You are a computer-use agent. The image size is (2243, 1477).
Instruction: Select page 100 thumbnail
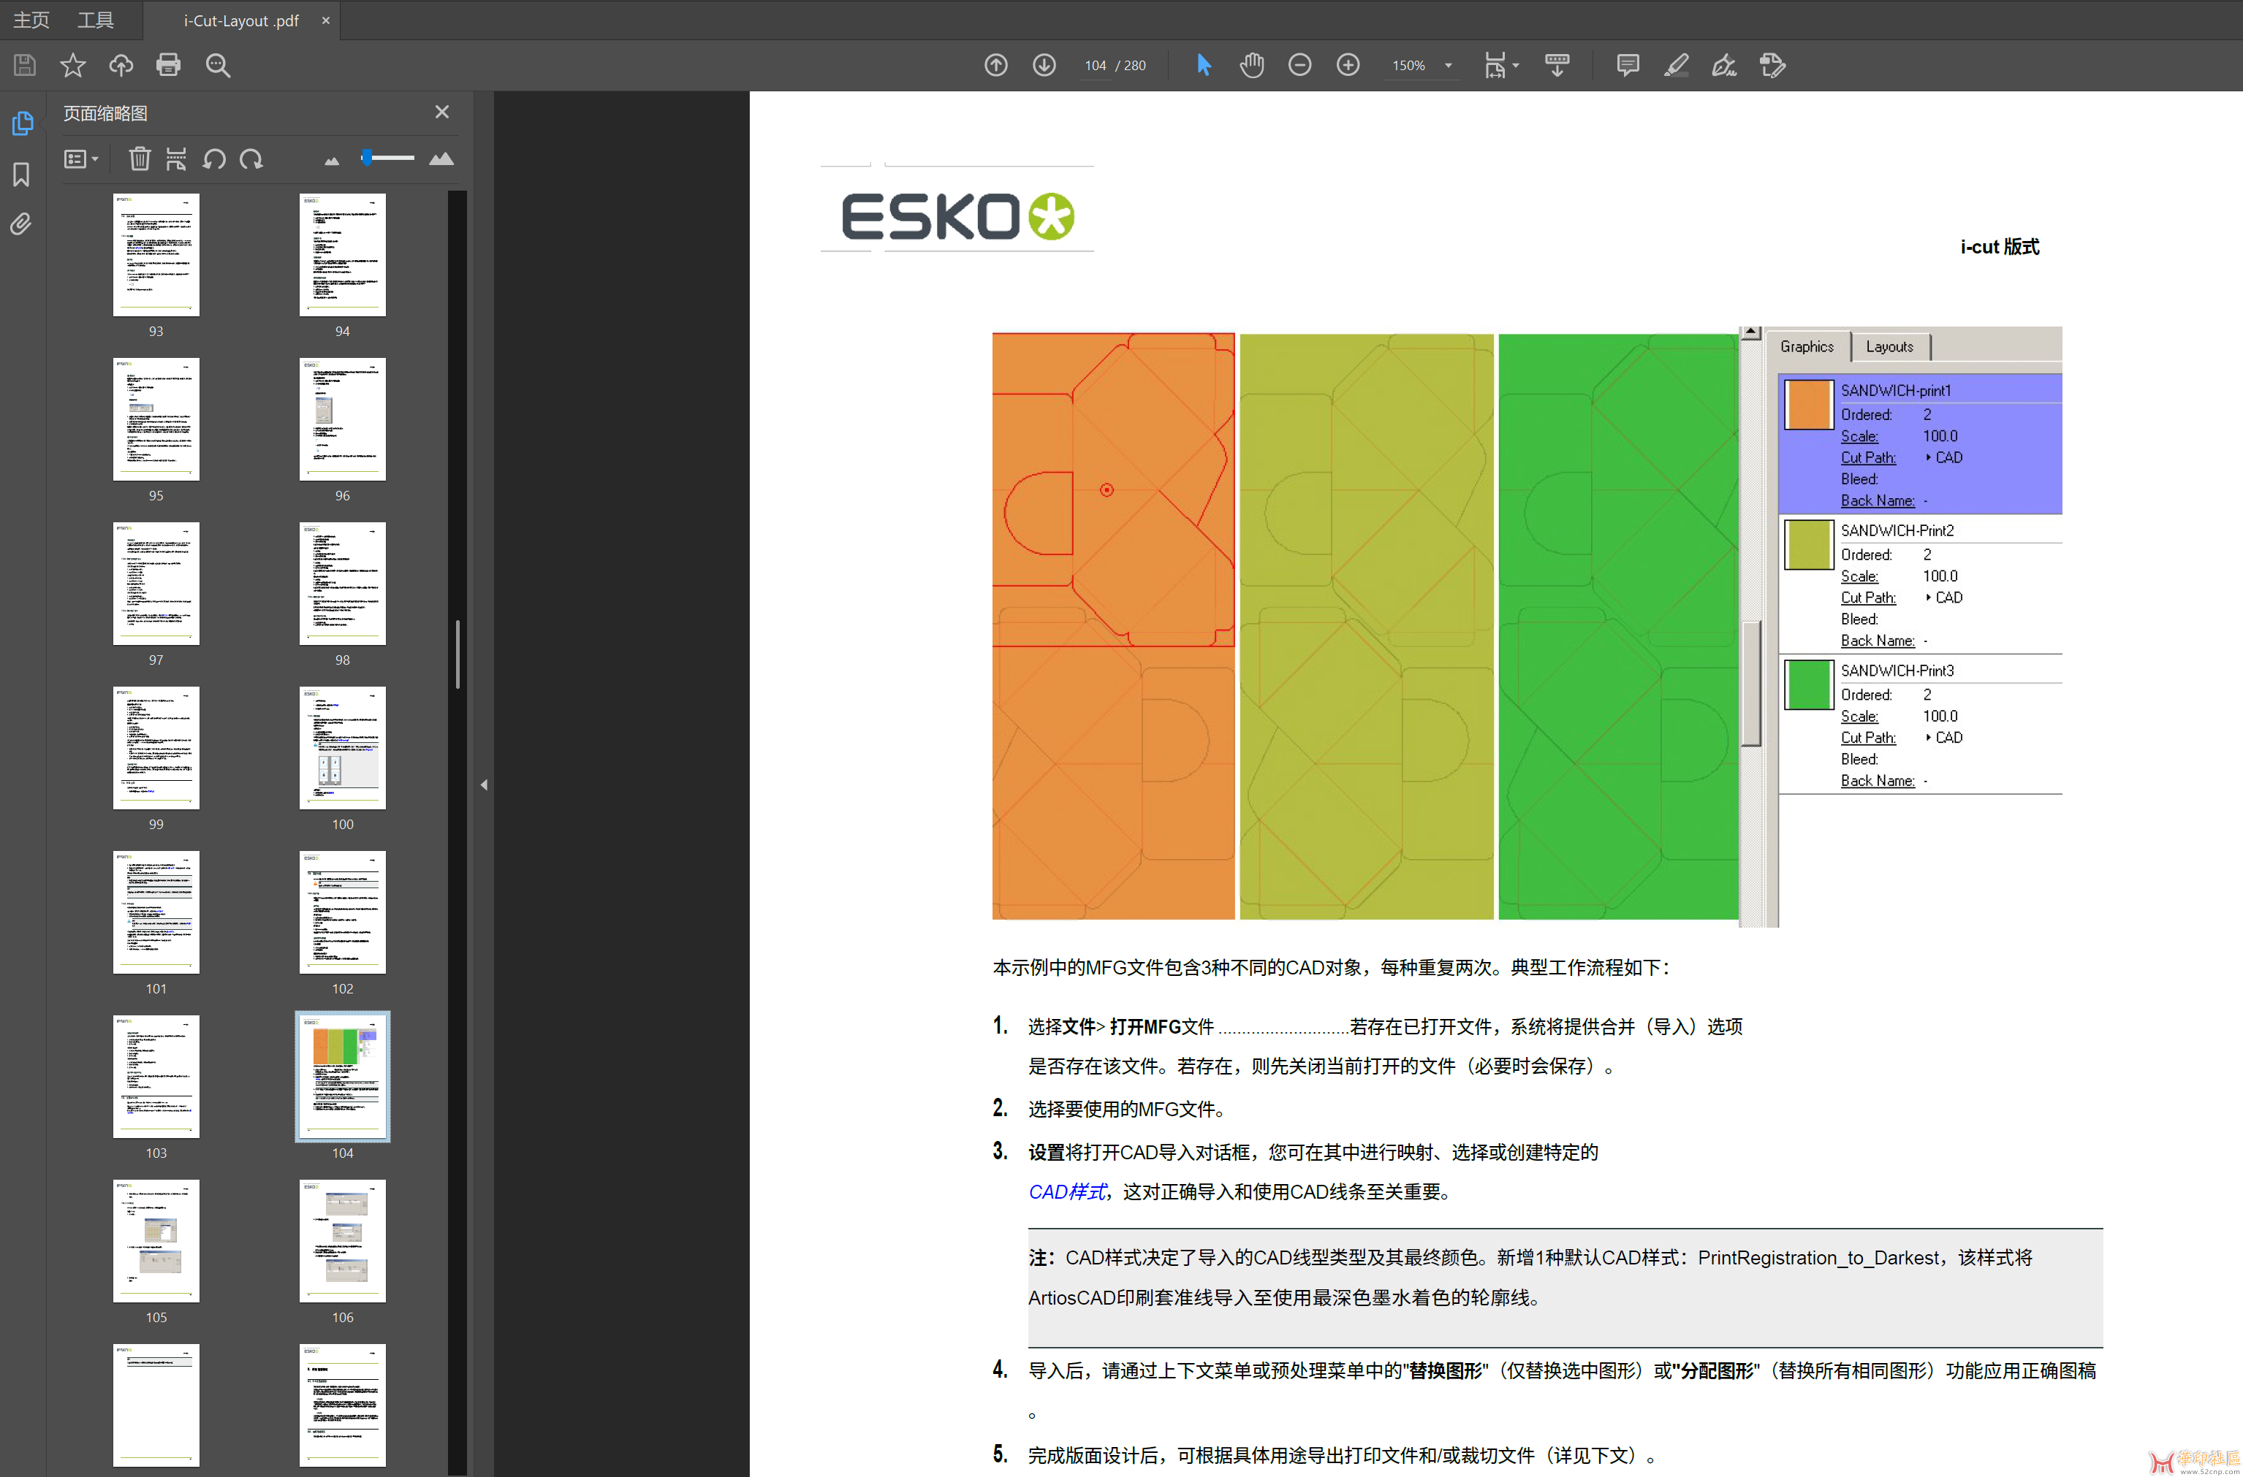[x=343, y=748]
